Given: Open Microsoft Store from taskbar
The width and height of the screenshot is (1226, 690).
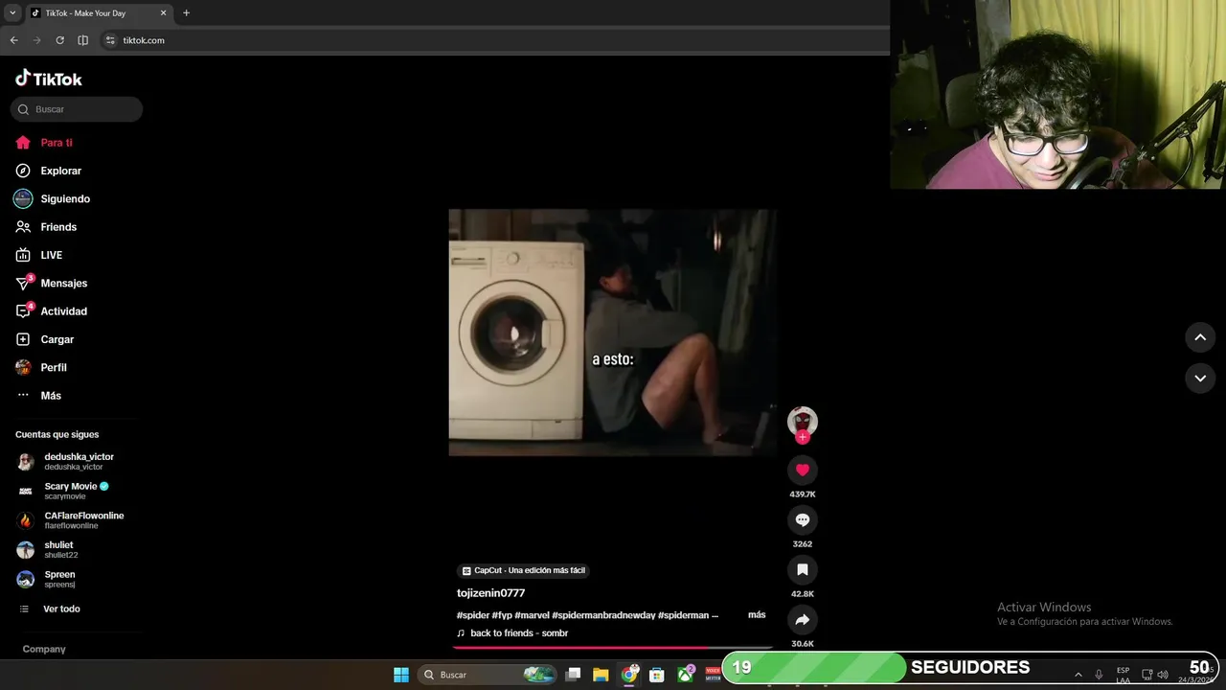Looking at the screenshot, I should [657, 675].
